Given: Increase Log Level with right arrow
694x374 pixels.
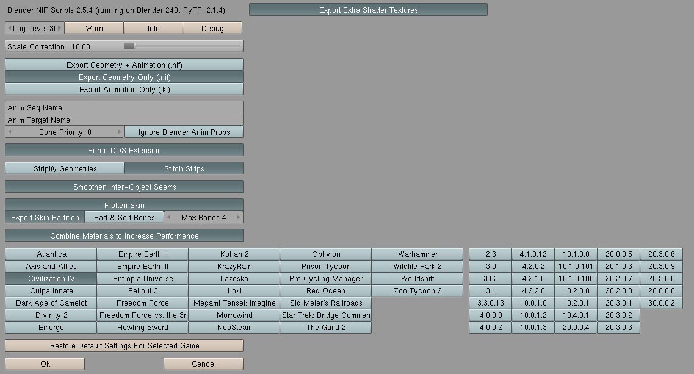Looking at the screenshot, I should 60,28.
